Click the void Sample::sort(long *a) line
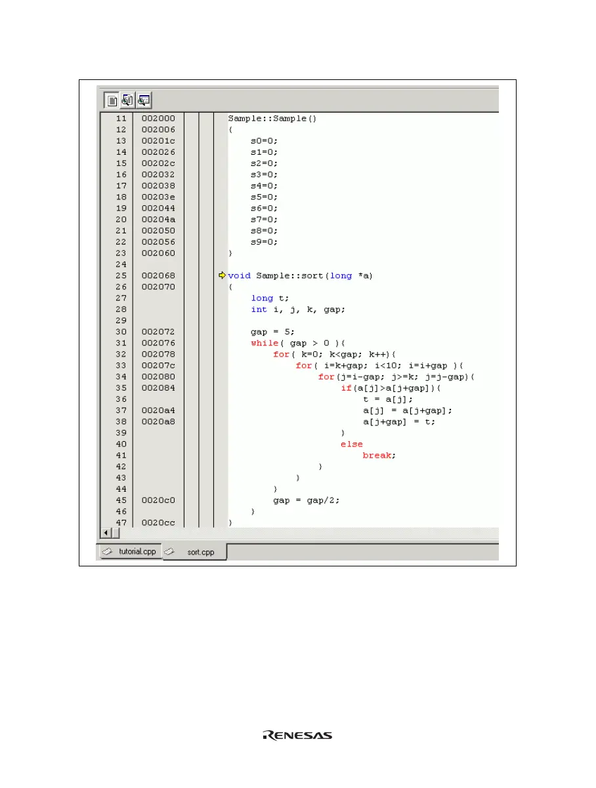The height and width of the screenshot is (788, 596). 300,276
